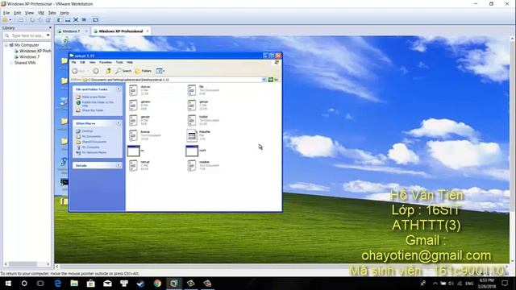Viewport: 516px width, 290px height.
Task: Open the VMware Tabs menu
Action: pyautogui.click(x=52, y=13)
